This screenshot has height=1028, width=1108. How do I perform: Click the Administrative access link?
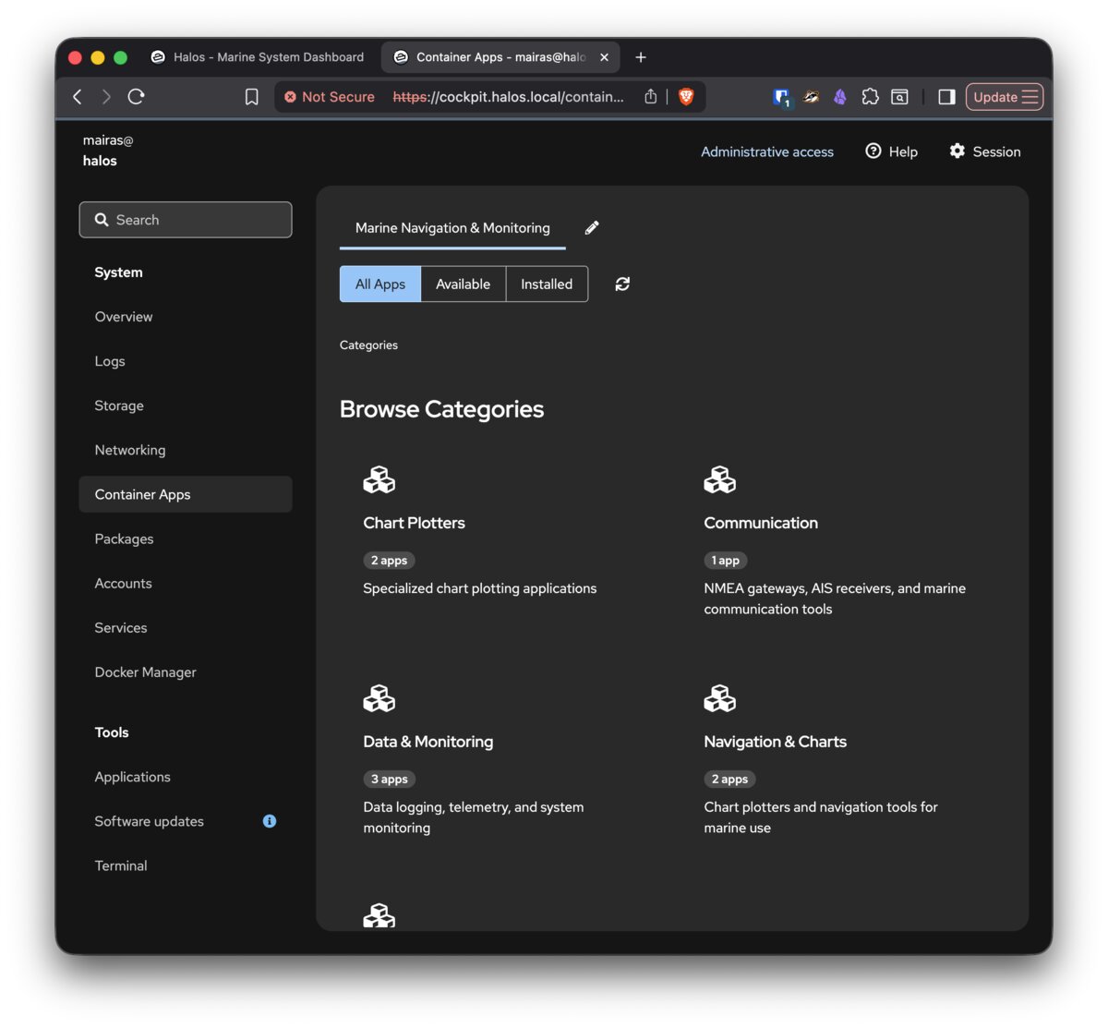(x=767, y=151)
